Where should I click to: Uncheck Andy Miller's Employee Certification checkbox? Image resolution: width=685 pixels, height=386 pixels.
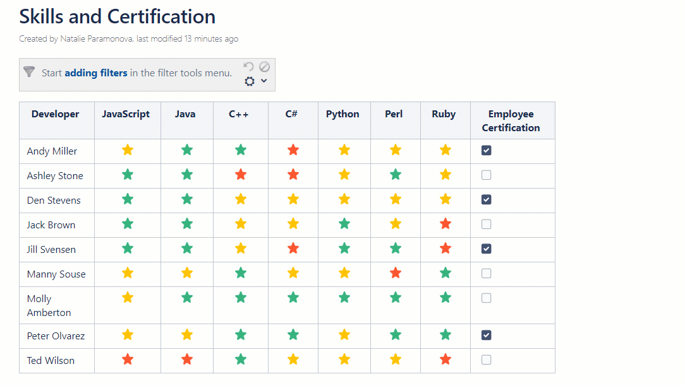[486, 150]
